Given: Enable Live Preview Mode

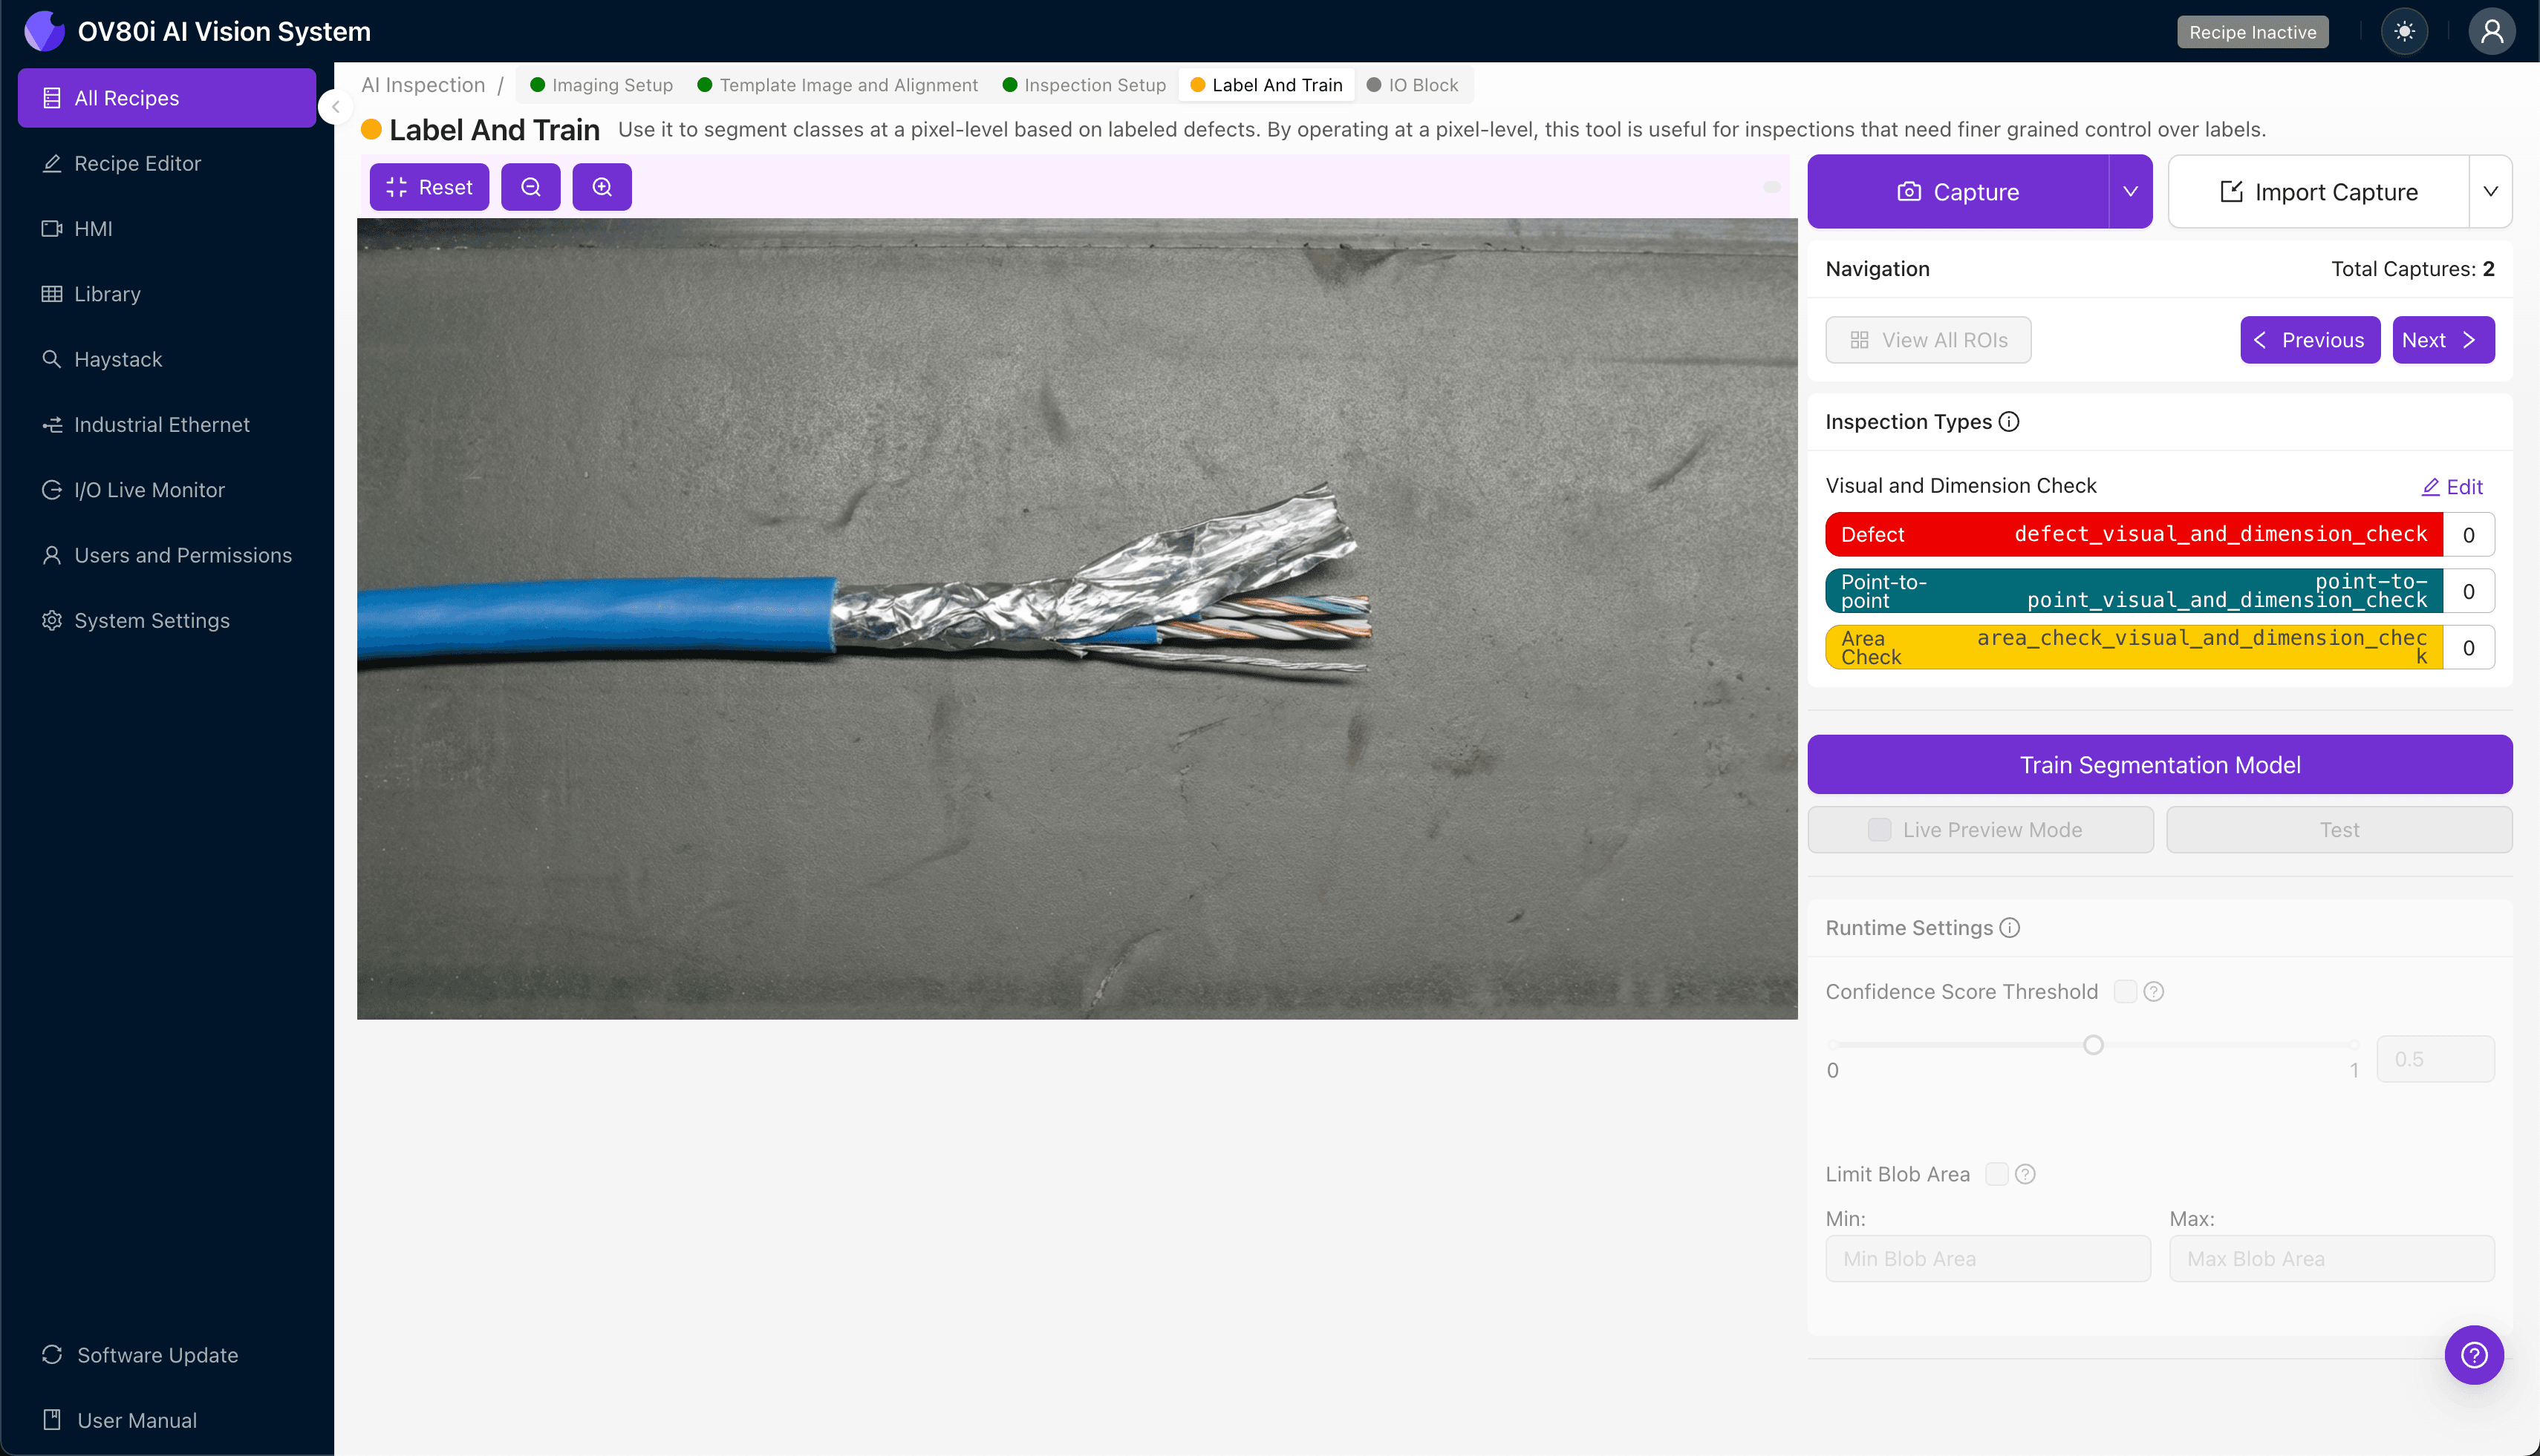Looking at the screenshot, I should coord(1878,829).
